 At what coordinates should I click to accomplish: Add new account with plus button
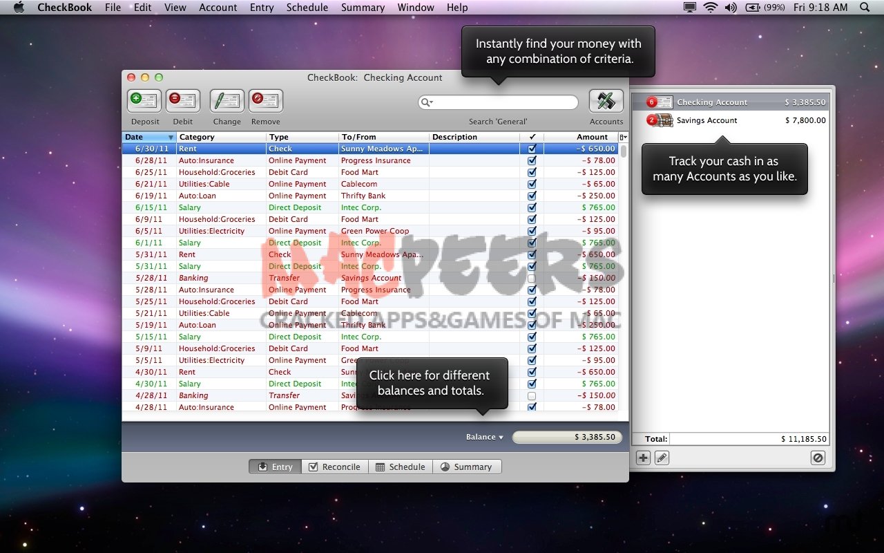pyautogui.click(x=643, y=458)
